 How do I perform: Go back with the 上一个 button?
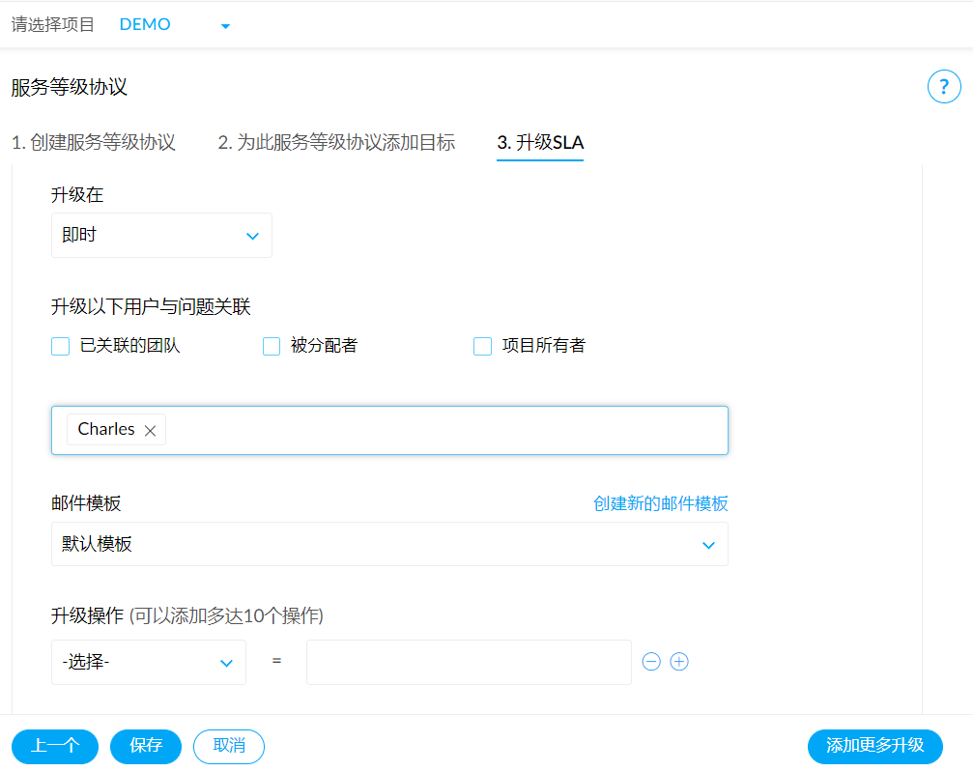(x=55, y=746)
